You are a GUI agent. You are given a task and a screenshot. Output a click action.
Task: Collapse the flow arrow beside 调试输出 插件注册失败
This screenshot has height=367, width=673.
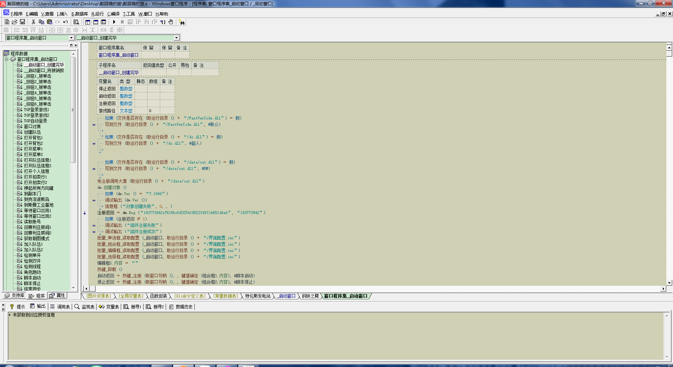point(94,226)
